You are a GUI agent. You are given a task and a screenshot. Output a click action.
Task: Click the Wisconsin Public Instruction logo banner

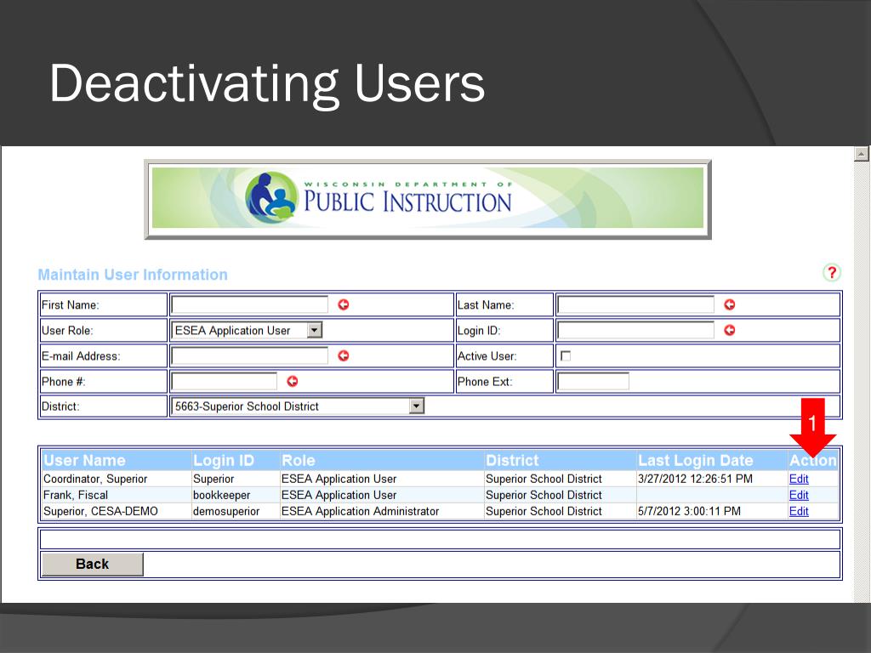point(428,199)
